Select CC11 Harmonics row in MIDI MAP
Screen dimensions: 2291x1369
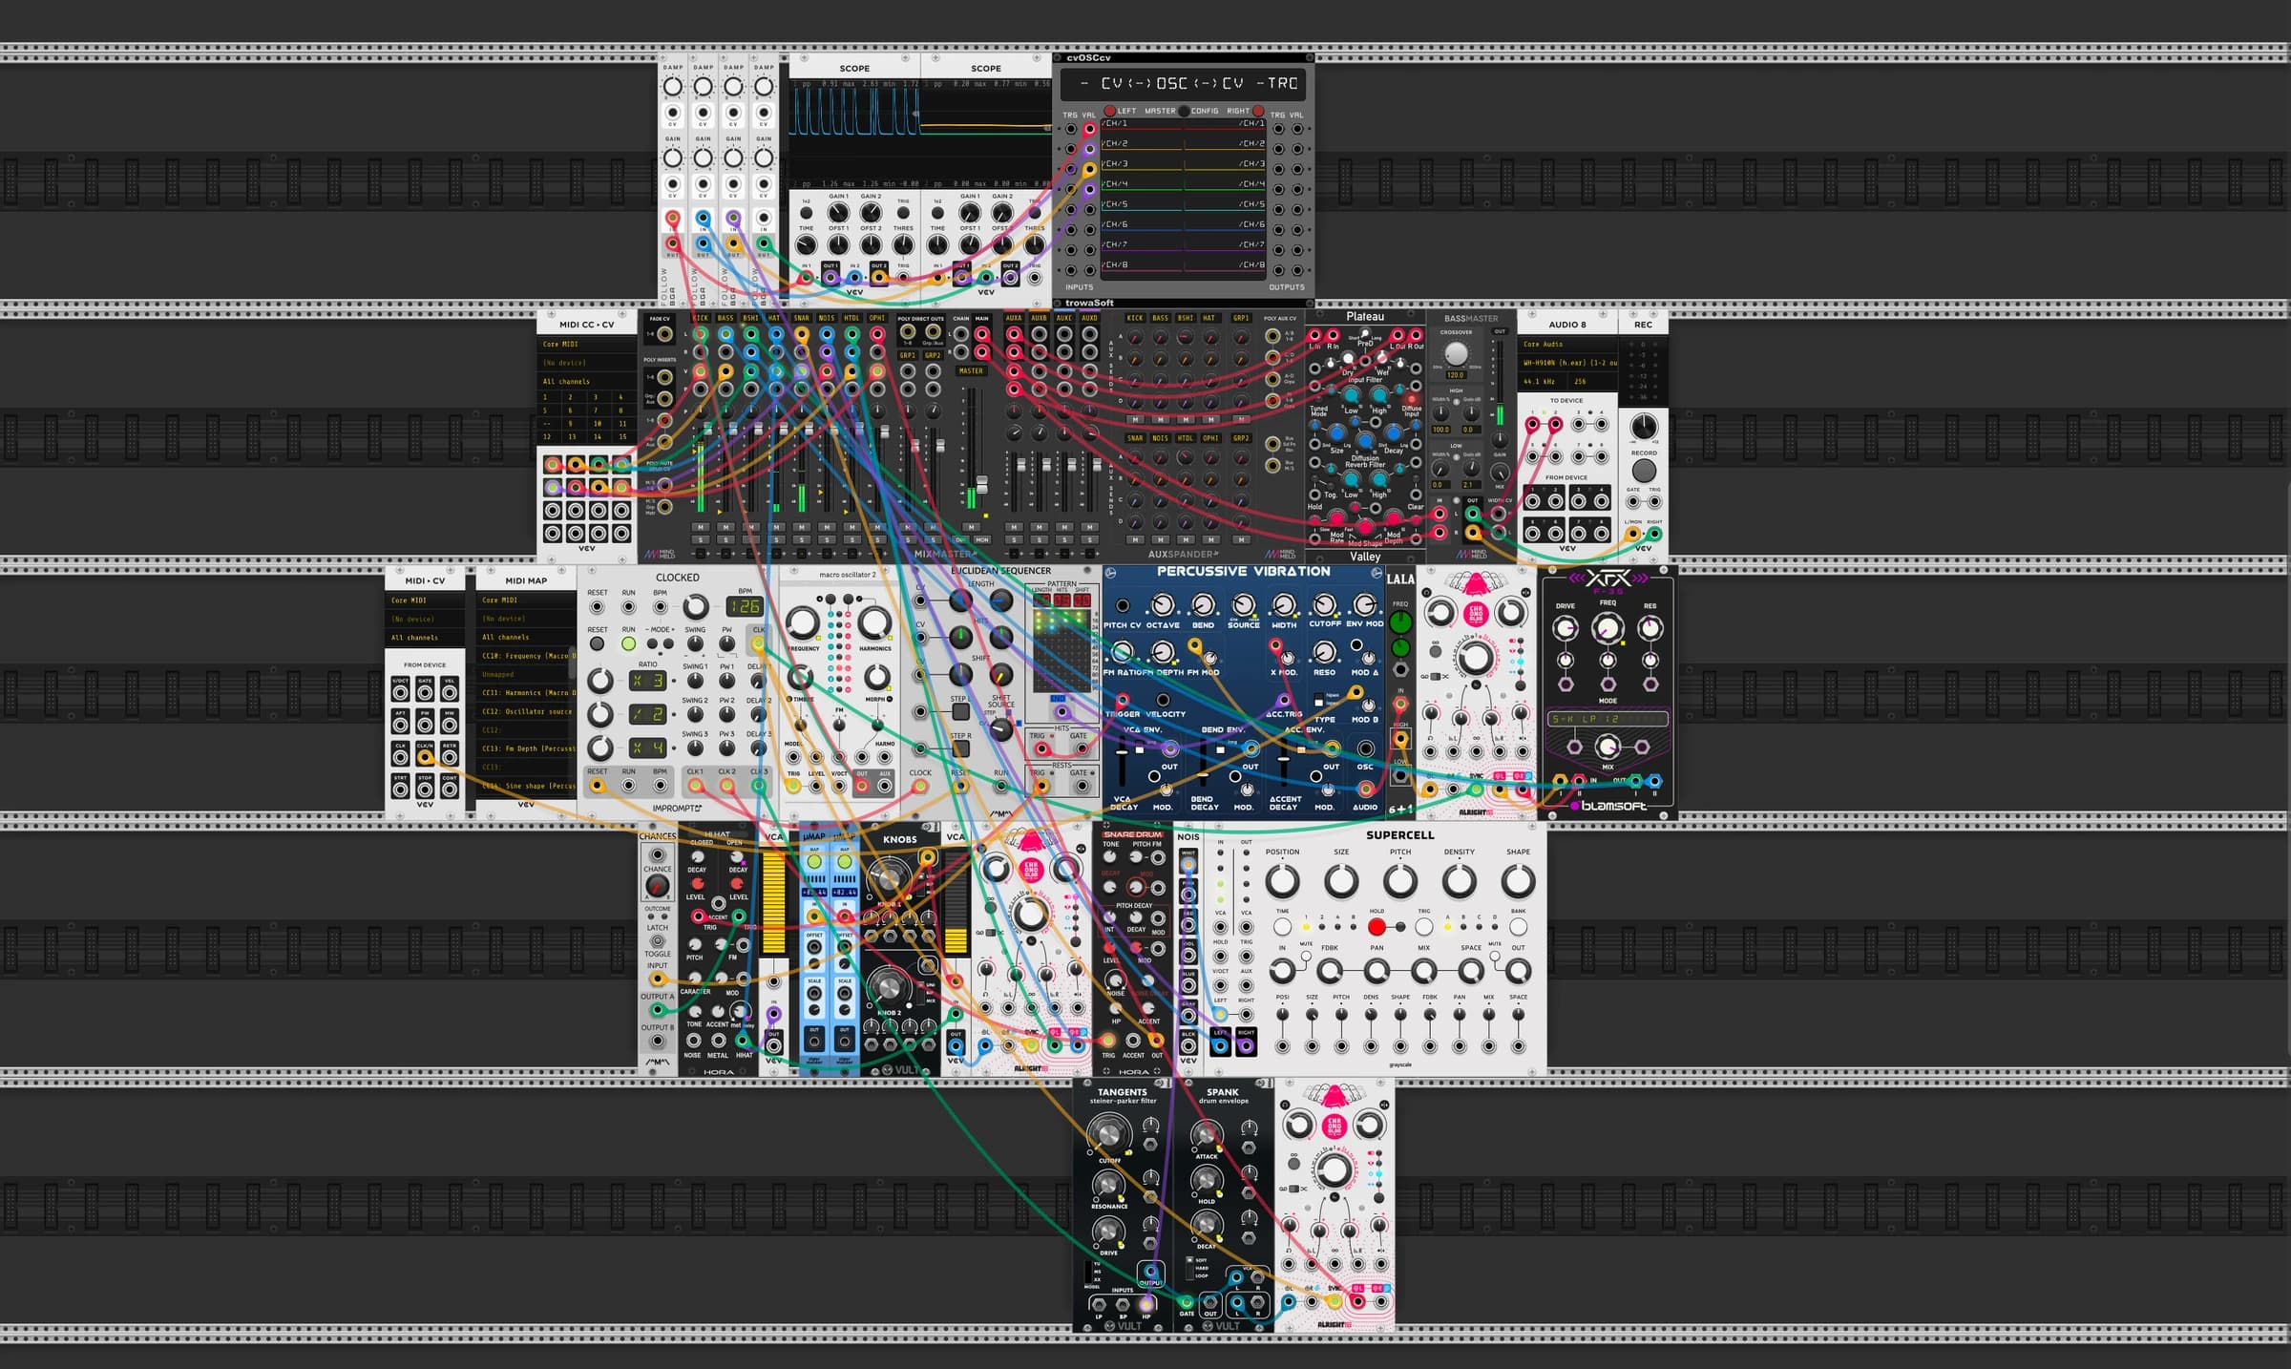[526, 693]
